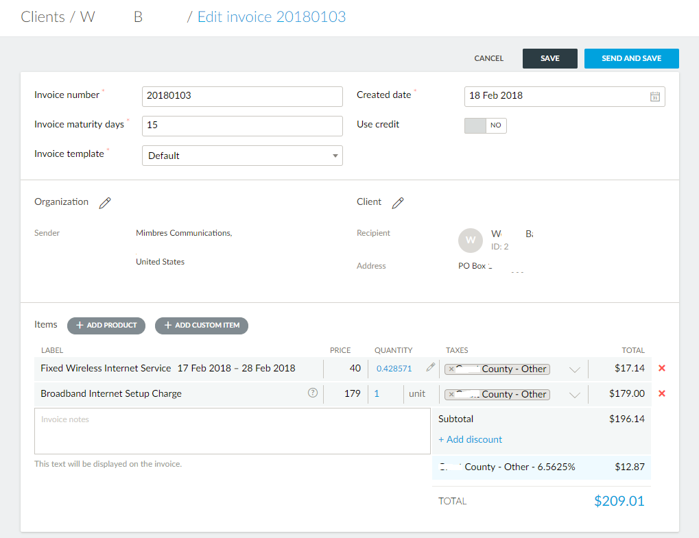Click into the Invoice notes text area
Image resolution: width=699 pixels, height=538 pixels.
[x=232, y=431]
